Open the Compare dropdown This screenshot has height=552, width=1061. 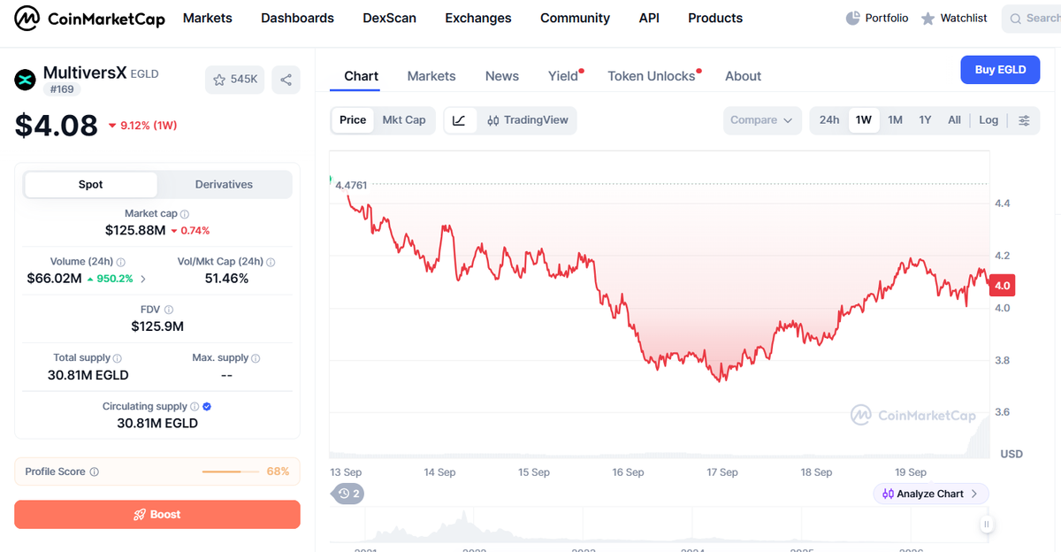[x=762, y=120]
